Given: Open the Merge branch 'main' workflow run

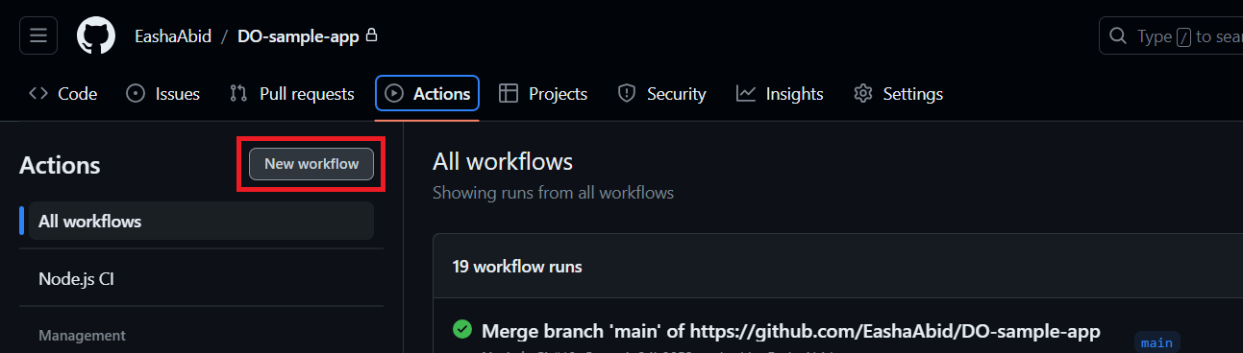Looking at the screenshot, I should [790, 331].
